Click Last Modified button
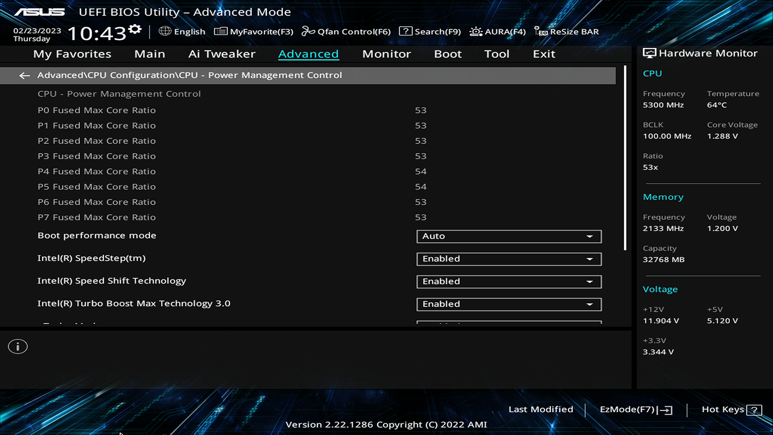Screen dimensions: 773x435 coord(541,409)
